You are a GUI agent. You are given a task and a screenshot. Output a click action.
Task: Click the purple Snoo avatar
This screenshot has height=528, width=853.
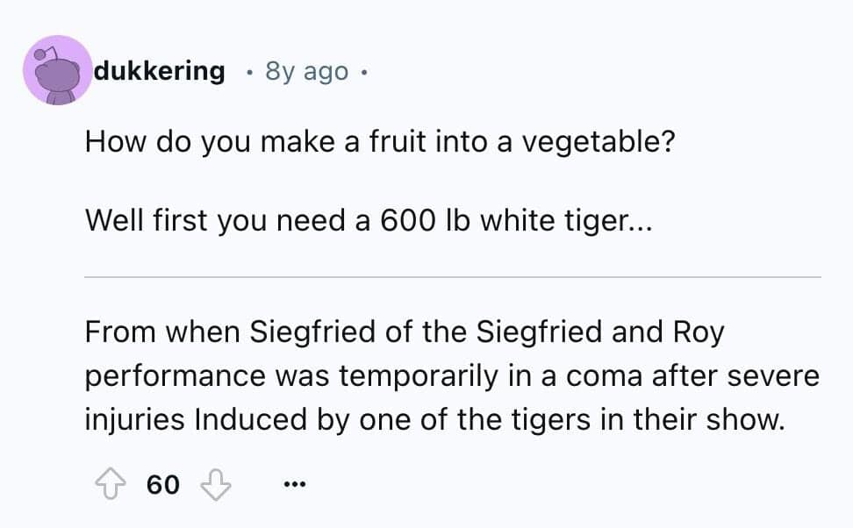[57, 70]
